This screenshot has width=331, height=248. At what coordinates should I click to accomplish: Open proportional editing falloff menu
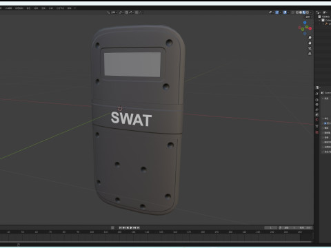(140, 12)
